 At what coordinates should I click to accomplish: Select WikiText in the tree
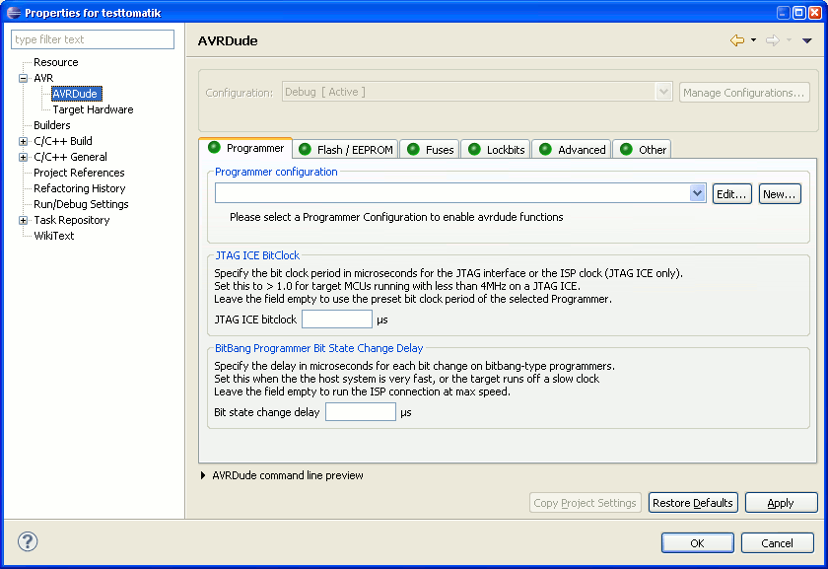tap(54, 236)
